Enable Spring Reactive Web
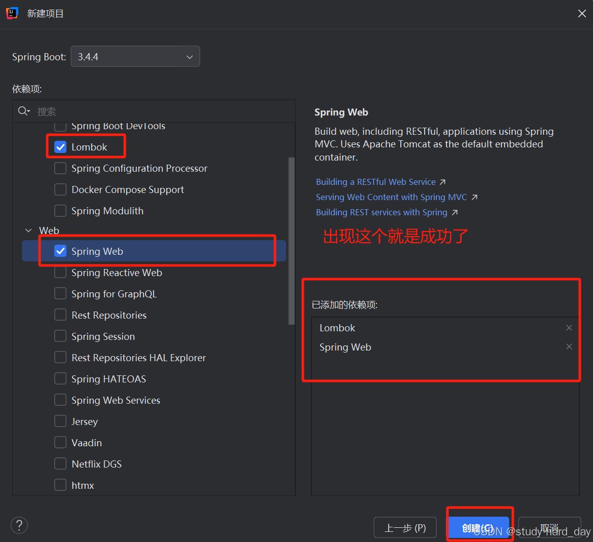 tap(60, 273)
